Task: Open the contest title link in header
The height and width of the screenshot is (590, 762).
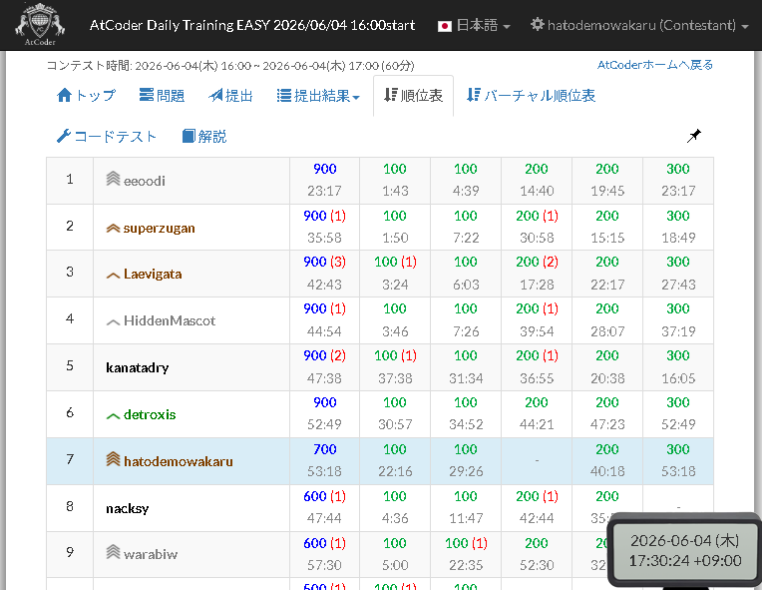Action: 252,25
